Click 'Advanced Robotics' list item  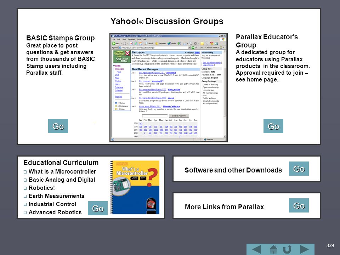point(55,212)
